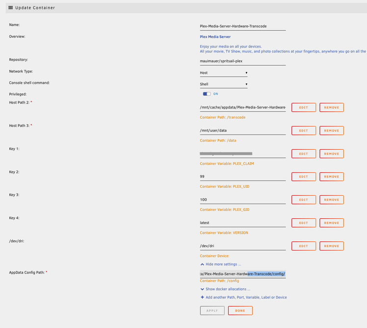Click the plus icon to add another Path
This screenshot has height=328, width=367.
point(203,297)
